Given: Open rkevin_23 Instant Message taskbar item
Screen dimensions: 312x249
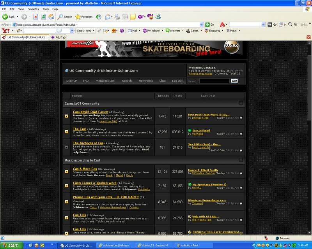Looking at the screenshot, I should [154, 245].
